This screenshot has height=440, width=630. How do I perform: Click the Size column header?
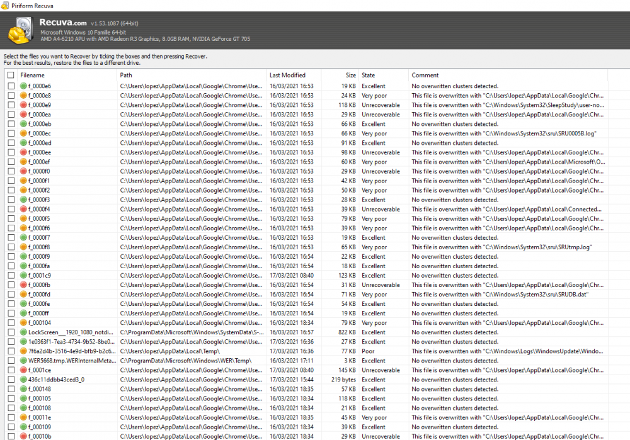pos(350,76)
